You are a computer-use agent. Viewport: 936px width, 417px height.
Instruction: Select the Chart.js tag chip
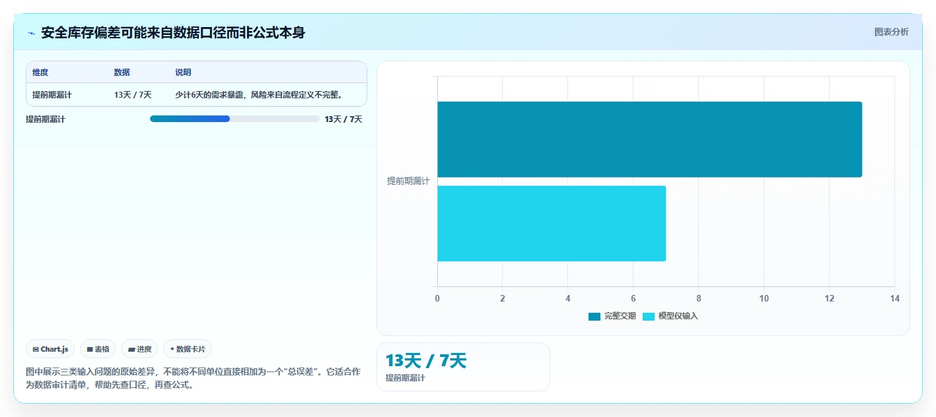pyautogui.click(x=50, y=349)
